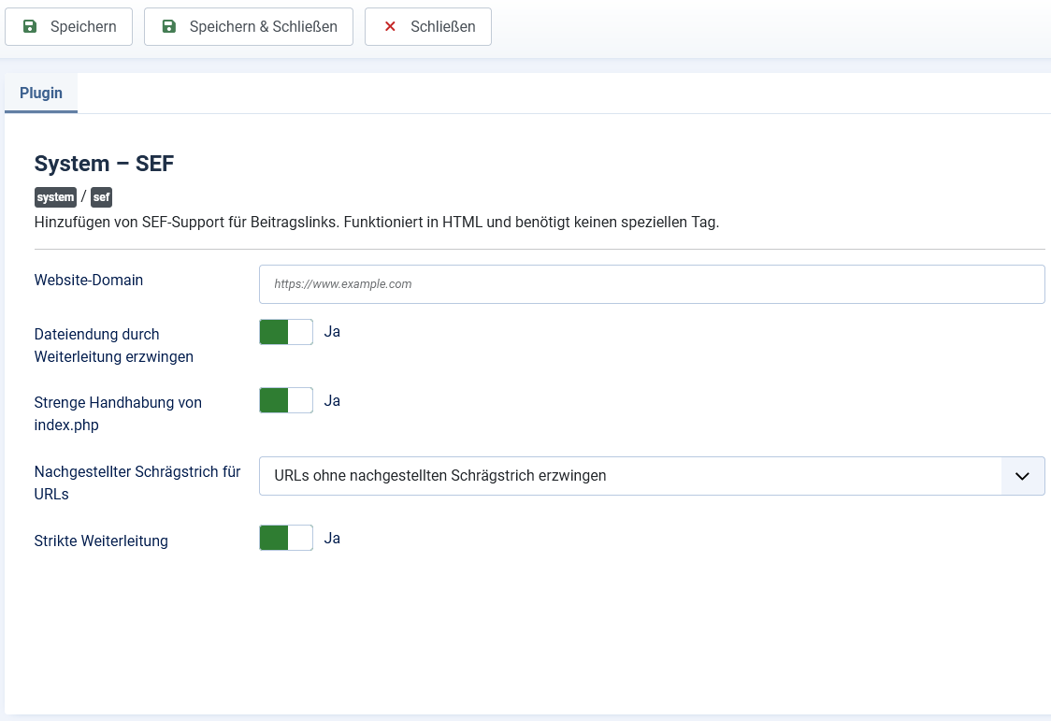Click the disk icon on Speichern & Schließen
1051x721 pixels.
pyautogui.click(x=169, y=27)
